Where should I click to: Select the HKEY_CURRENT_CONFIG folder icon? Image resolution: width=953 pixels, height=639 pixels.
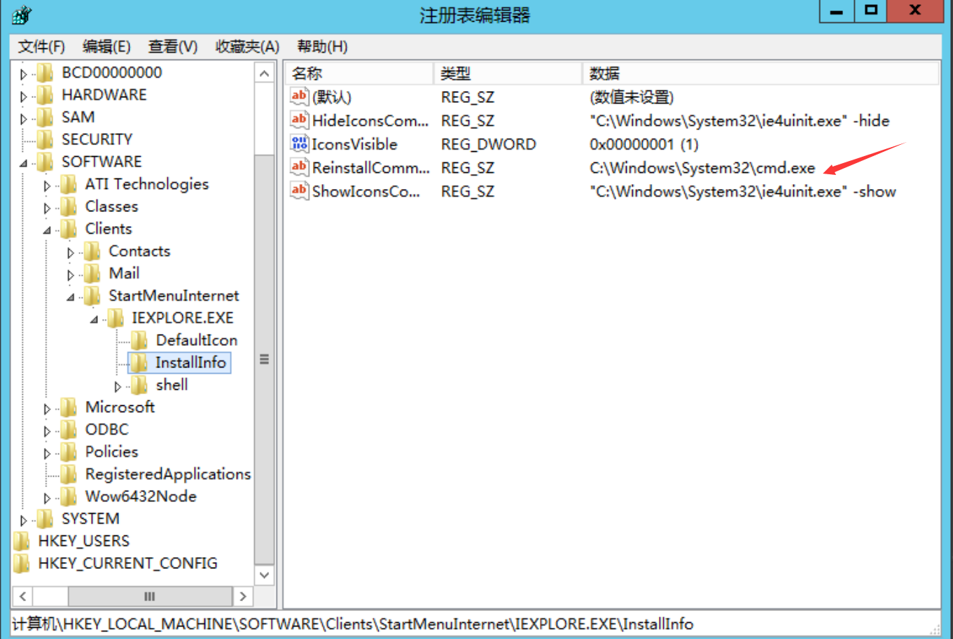[x=22, y=563]
